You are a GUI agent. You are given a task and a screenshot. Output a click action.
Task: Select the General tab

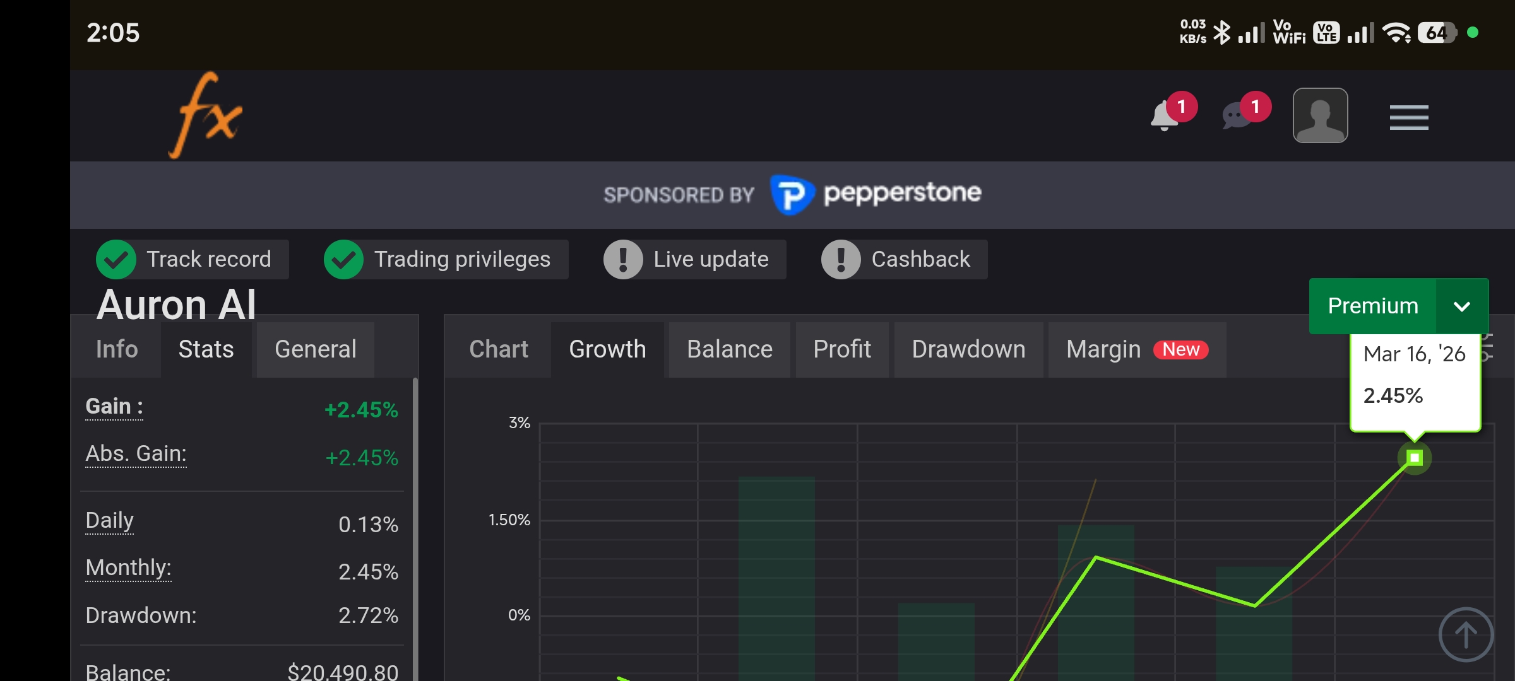(x=315, y=349)
